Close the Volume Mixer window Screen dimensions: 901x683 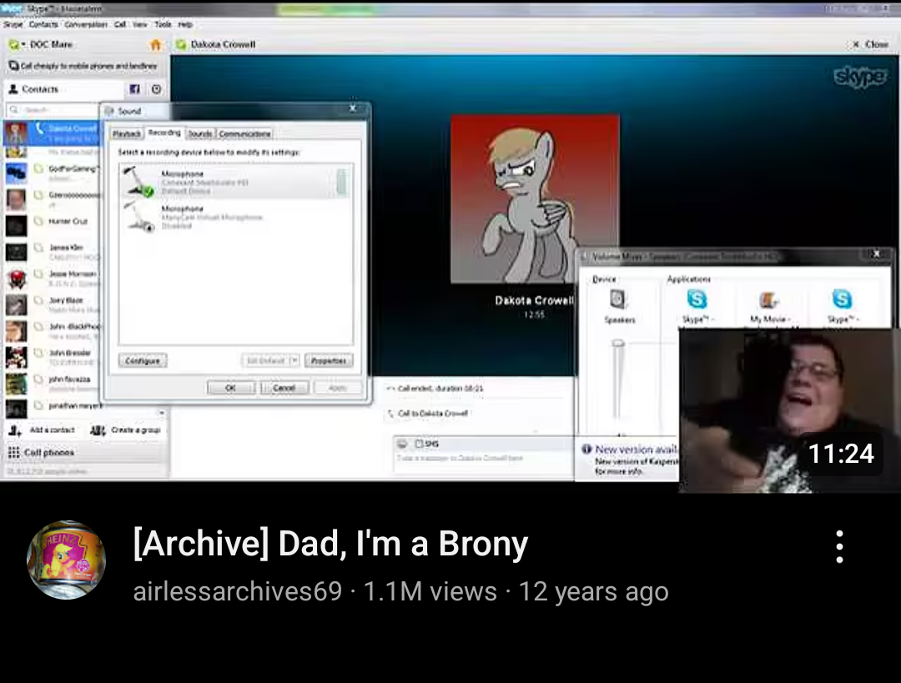coord(876,254)
